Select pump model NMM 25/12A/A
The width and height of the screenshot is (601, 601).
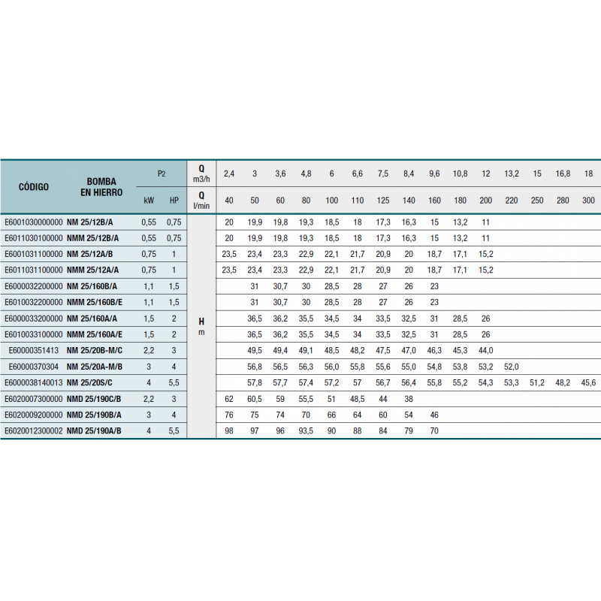[103, 269]
